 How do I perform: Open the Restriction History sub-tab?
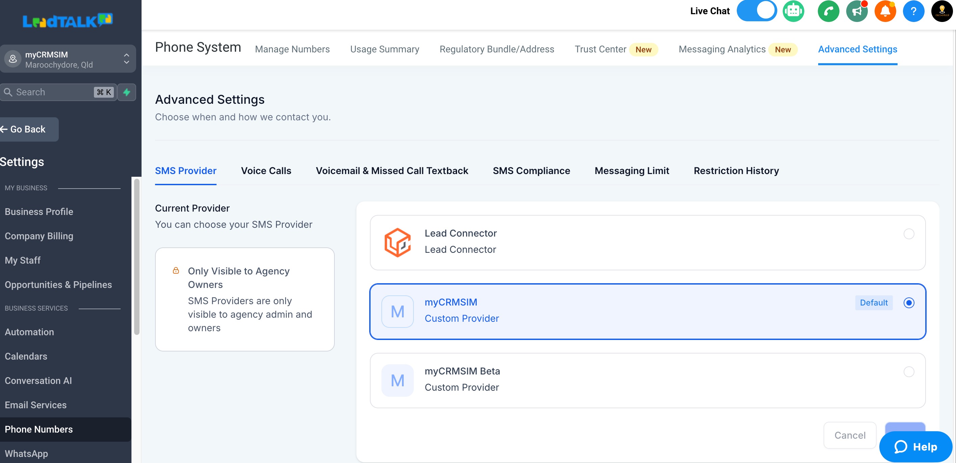tap(736, 170)
